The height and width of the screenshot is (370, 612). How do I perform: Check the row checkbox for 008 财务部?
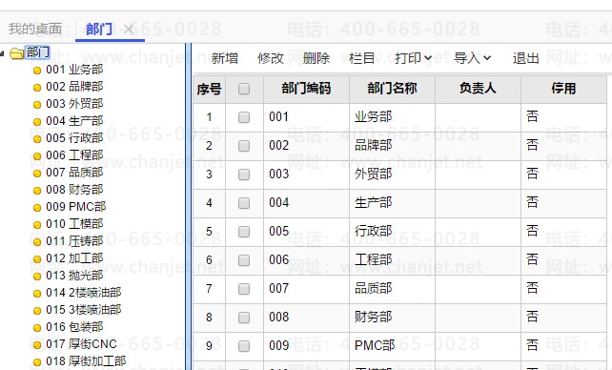(244, 318)
